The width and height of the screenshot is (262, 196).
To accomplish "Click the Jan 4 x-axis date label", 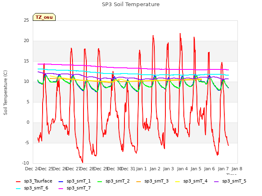I will 182,169.
